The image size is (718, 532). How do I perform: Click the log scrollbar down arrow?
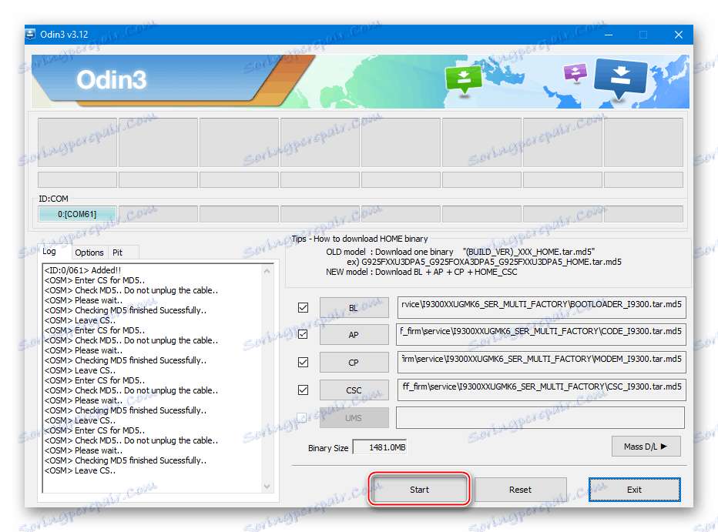[x=267, y=487]
